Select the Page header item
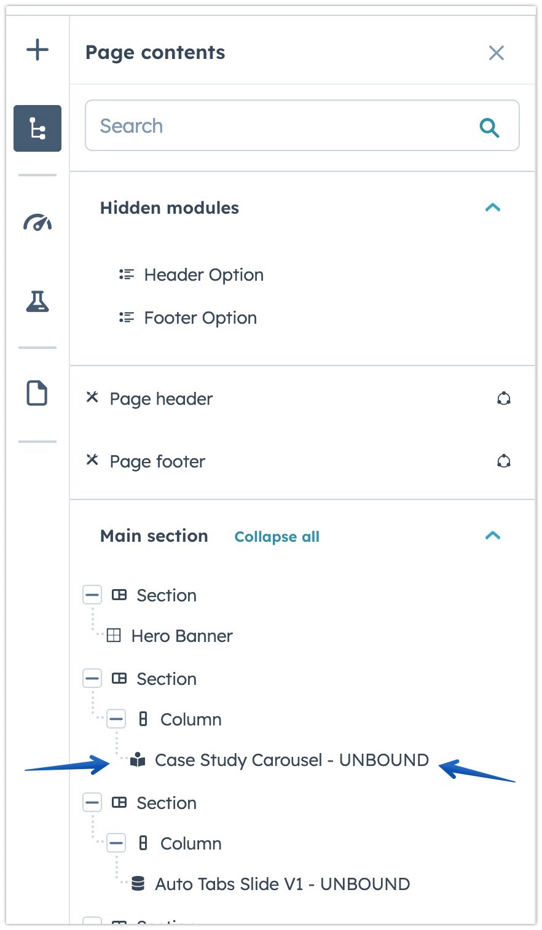The height and width of the screenshot is (930, 542). (160, 398)
